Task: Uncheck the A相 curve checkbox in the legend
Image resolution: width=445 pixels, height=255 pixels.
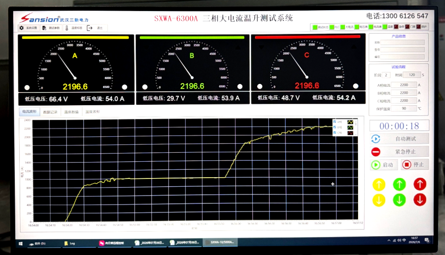Action: coord(335,122)
